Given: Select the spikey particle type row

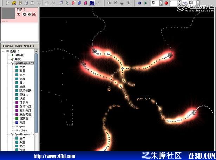Looking at the screenshot, I should tap(23, 130).
